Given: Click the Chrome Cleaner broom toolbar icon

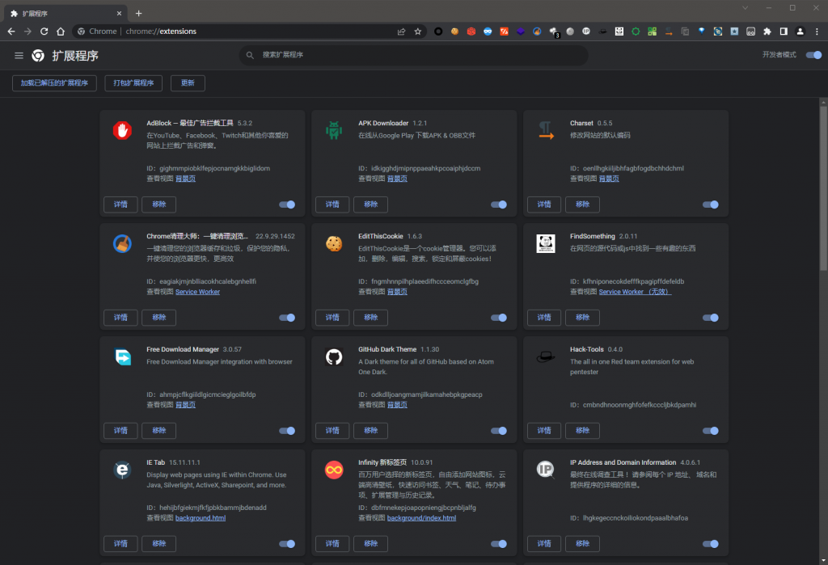Looking at the screenshot, I should 537,32.
